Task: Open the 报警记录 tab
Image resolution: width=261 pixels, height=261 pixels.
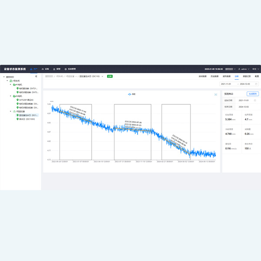Action: [246, 76]
